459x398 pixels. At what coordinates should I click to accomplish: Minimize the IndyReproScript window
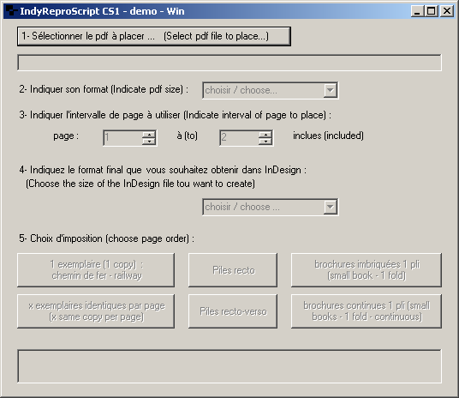417,11
